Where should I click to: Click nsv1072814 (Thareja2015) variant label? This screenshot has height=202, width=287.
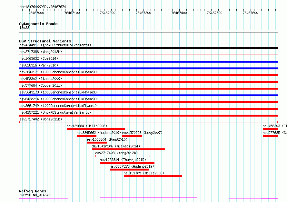(123, 160)
